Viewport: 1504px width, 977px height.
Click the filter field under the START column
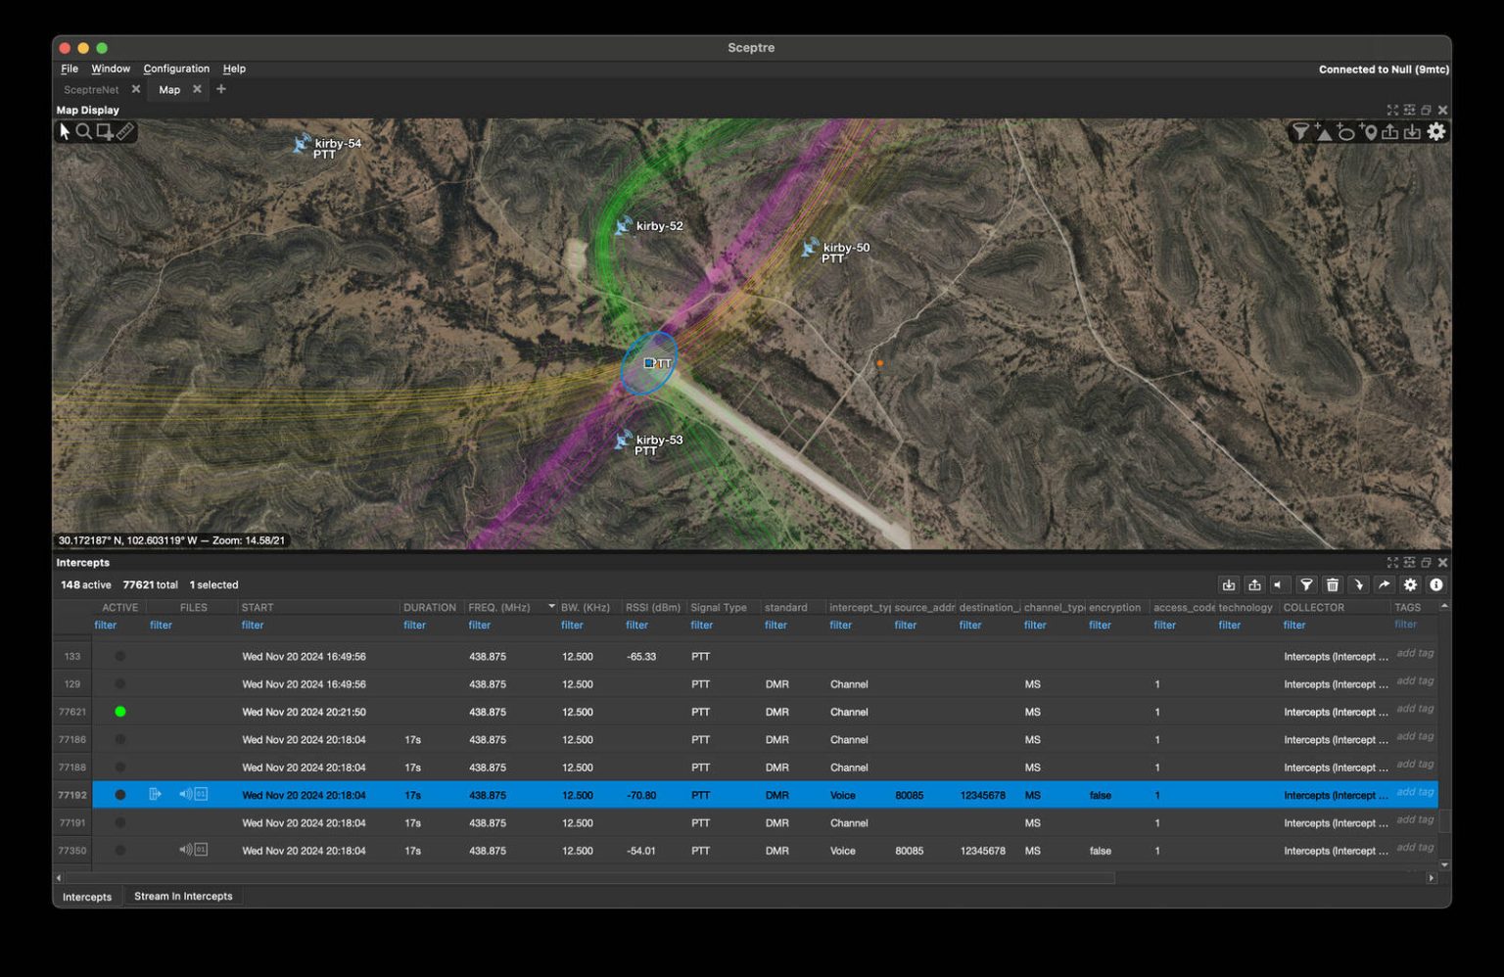(253, 625)
